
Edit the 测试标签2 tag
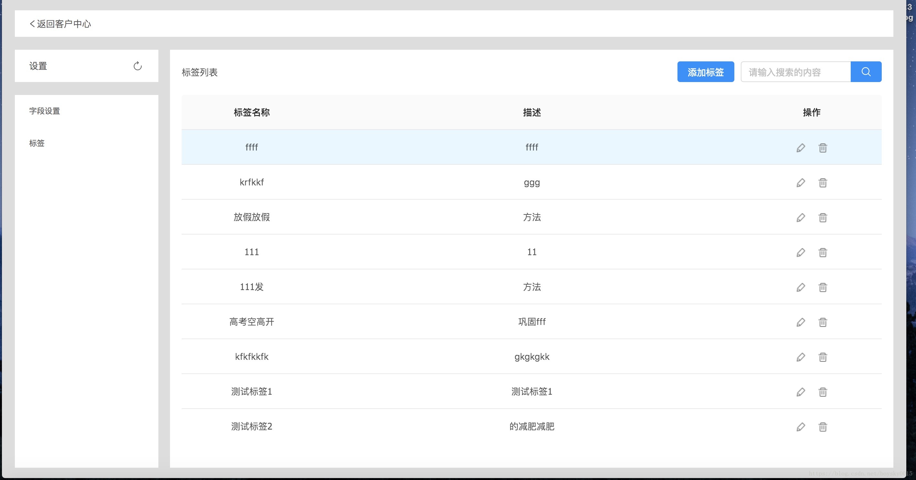tap(800, 427)
